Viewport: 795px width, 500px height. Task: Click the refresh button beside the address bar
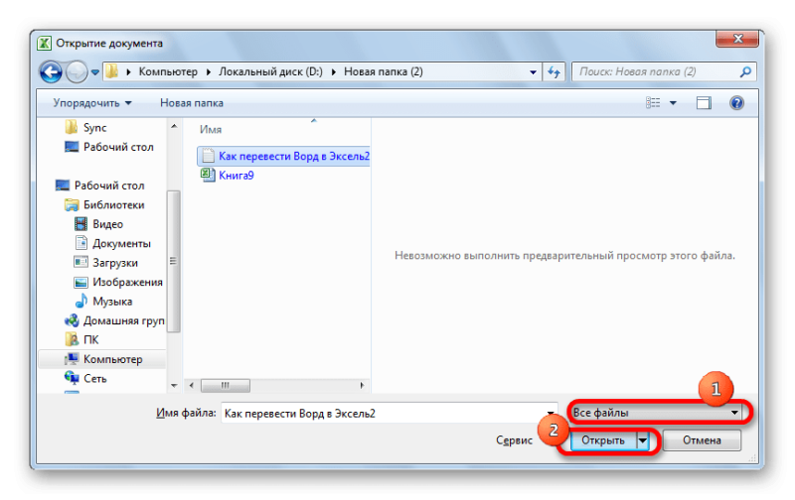tap(554, 72)
